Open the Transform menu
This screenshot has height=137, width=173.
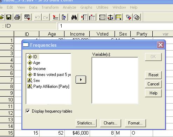50,7
